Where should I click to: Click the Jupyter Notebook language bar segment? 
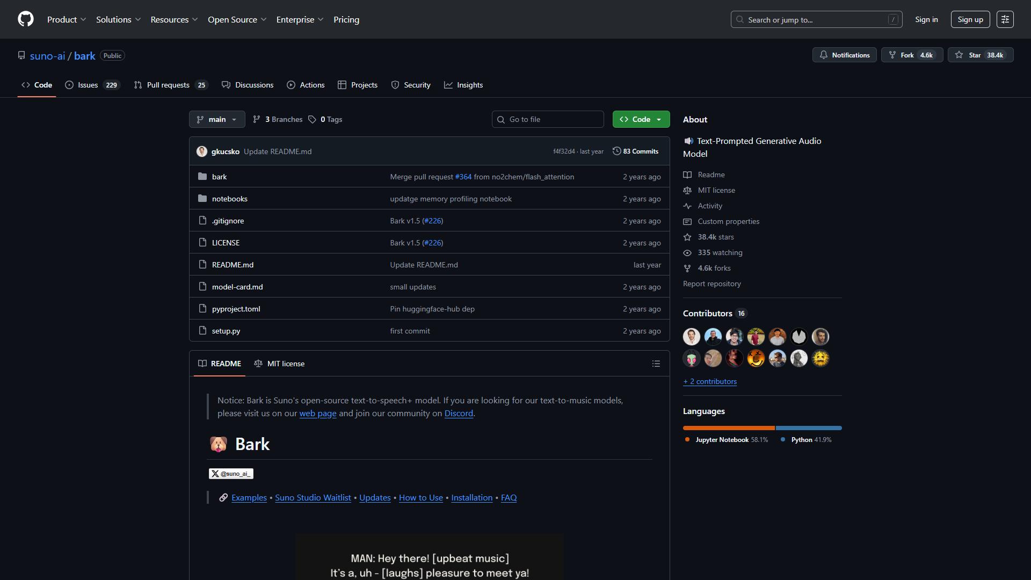pyautogui.click(x=729, y=428)
